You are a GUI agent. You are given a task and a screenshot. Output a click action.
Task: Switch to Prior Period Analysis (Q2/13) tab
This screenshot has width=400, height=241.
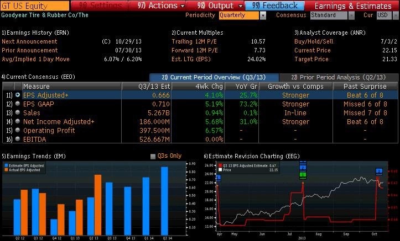338,77
